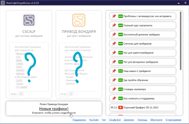This screenshot has width=189, height=124.
Task: Click pin icon next to Проблемы с антивирусом
Action: click(x=114, y=16)
